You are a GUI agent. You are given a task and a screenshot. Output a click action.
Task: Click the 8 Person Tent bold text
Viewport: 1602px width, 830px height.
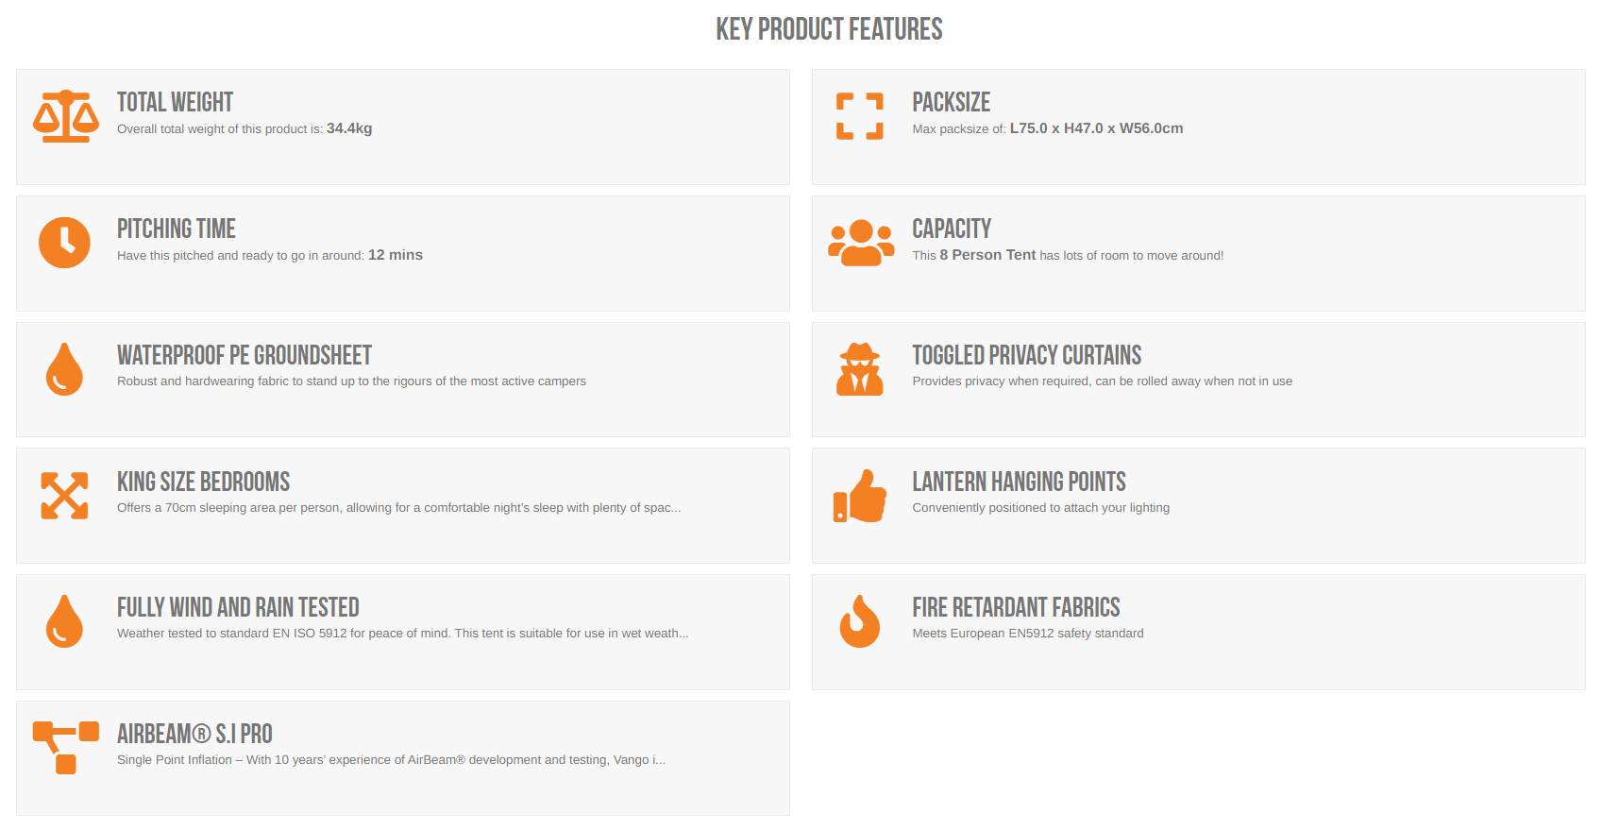987,255
